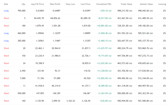Sort by Last Price column header
The image size is (166, 110).
tap(85, 4)
